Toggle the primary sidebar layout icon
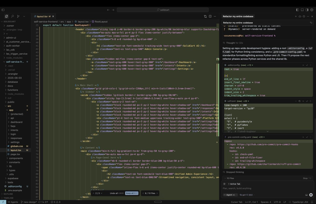Viewport: 316px width, 204px height. pos(298,10)
